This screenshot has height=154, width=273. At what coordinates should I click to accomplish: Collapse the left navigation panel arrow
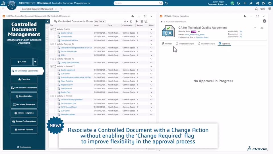(47, 21)
